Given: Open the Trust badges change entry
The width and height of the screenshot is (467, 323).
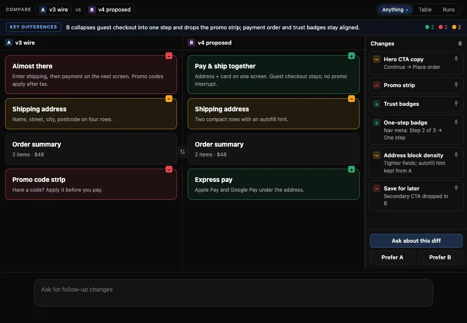Looking at the screenshot, I should [416, 104].
